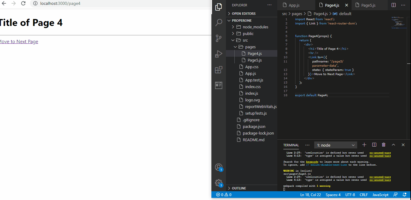Switch to the Page5.js editor tab

point(368,5)
